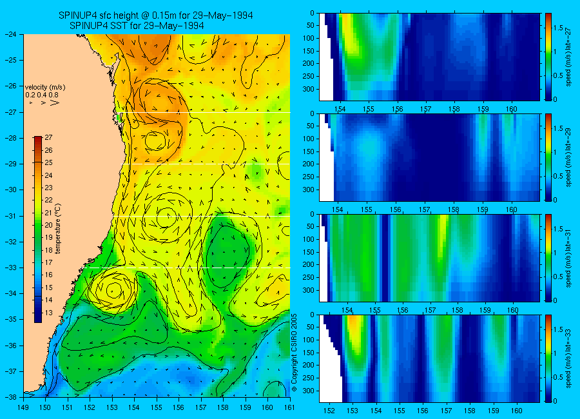Click the '300' depth label of the lat=-27 panel
Viewport: 580px width, 419px height.
pos(309,89)
